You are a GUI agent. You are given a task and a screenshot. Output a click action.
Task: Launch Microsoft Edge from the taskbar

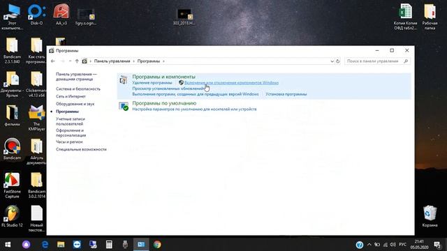[45, 245]
